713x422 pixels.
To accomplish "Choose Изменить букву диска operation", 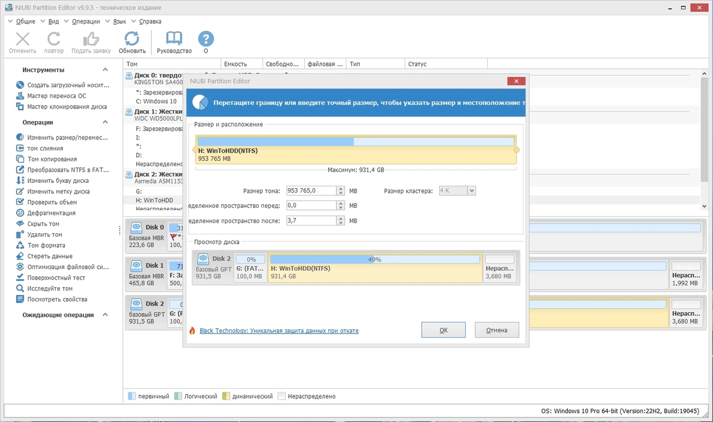I will coord(53,180).
